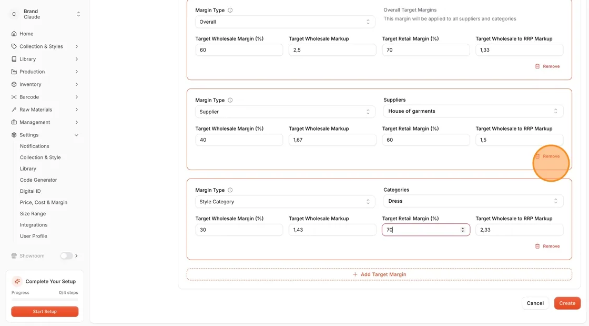589x326 pixels.
Task: Collapse the Settings menu chevron
Action: 77,135
